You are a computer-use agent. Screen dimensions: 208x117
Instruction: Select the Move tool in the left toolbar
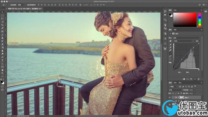2,12
